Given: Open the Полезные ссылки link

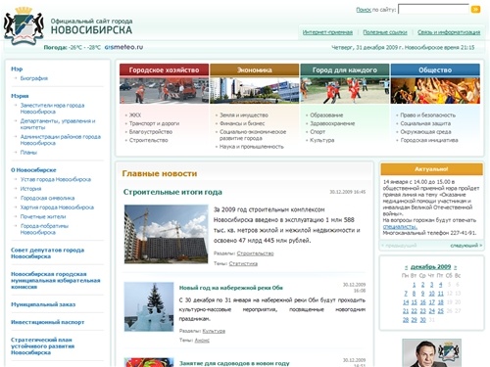Looking at the screenshot, I should (x=385, y=32).
